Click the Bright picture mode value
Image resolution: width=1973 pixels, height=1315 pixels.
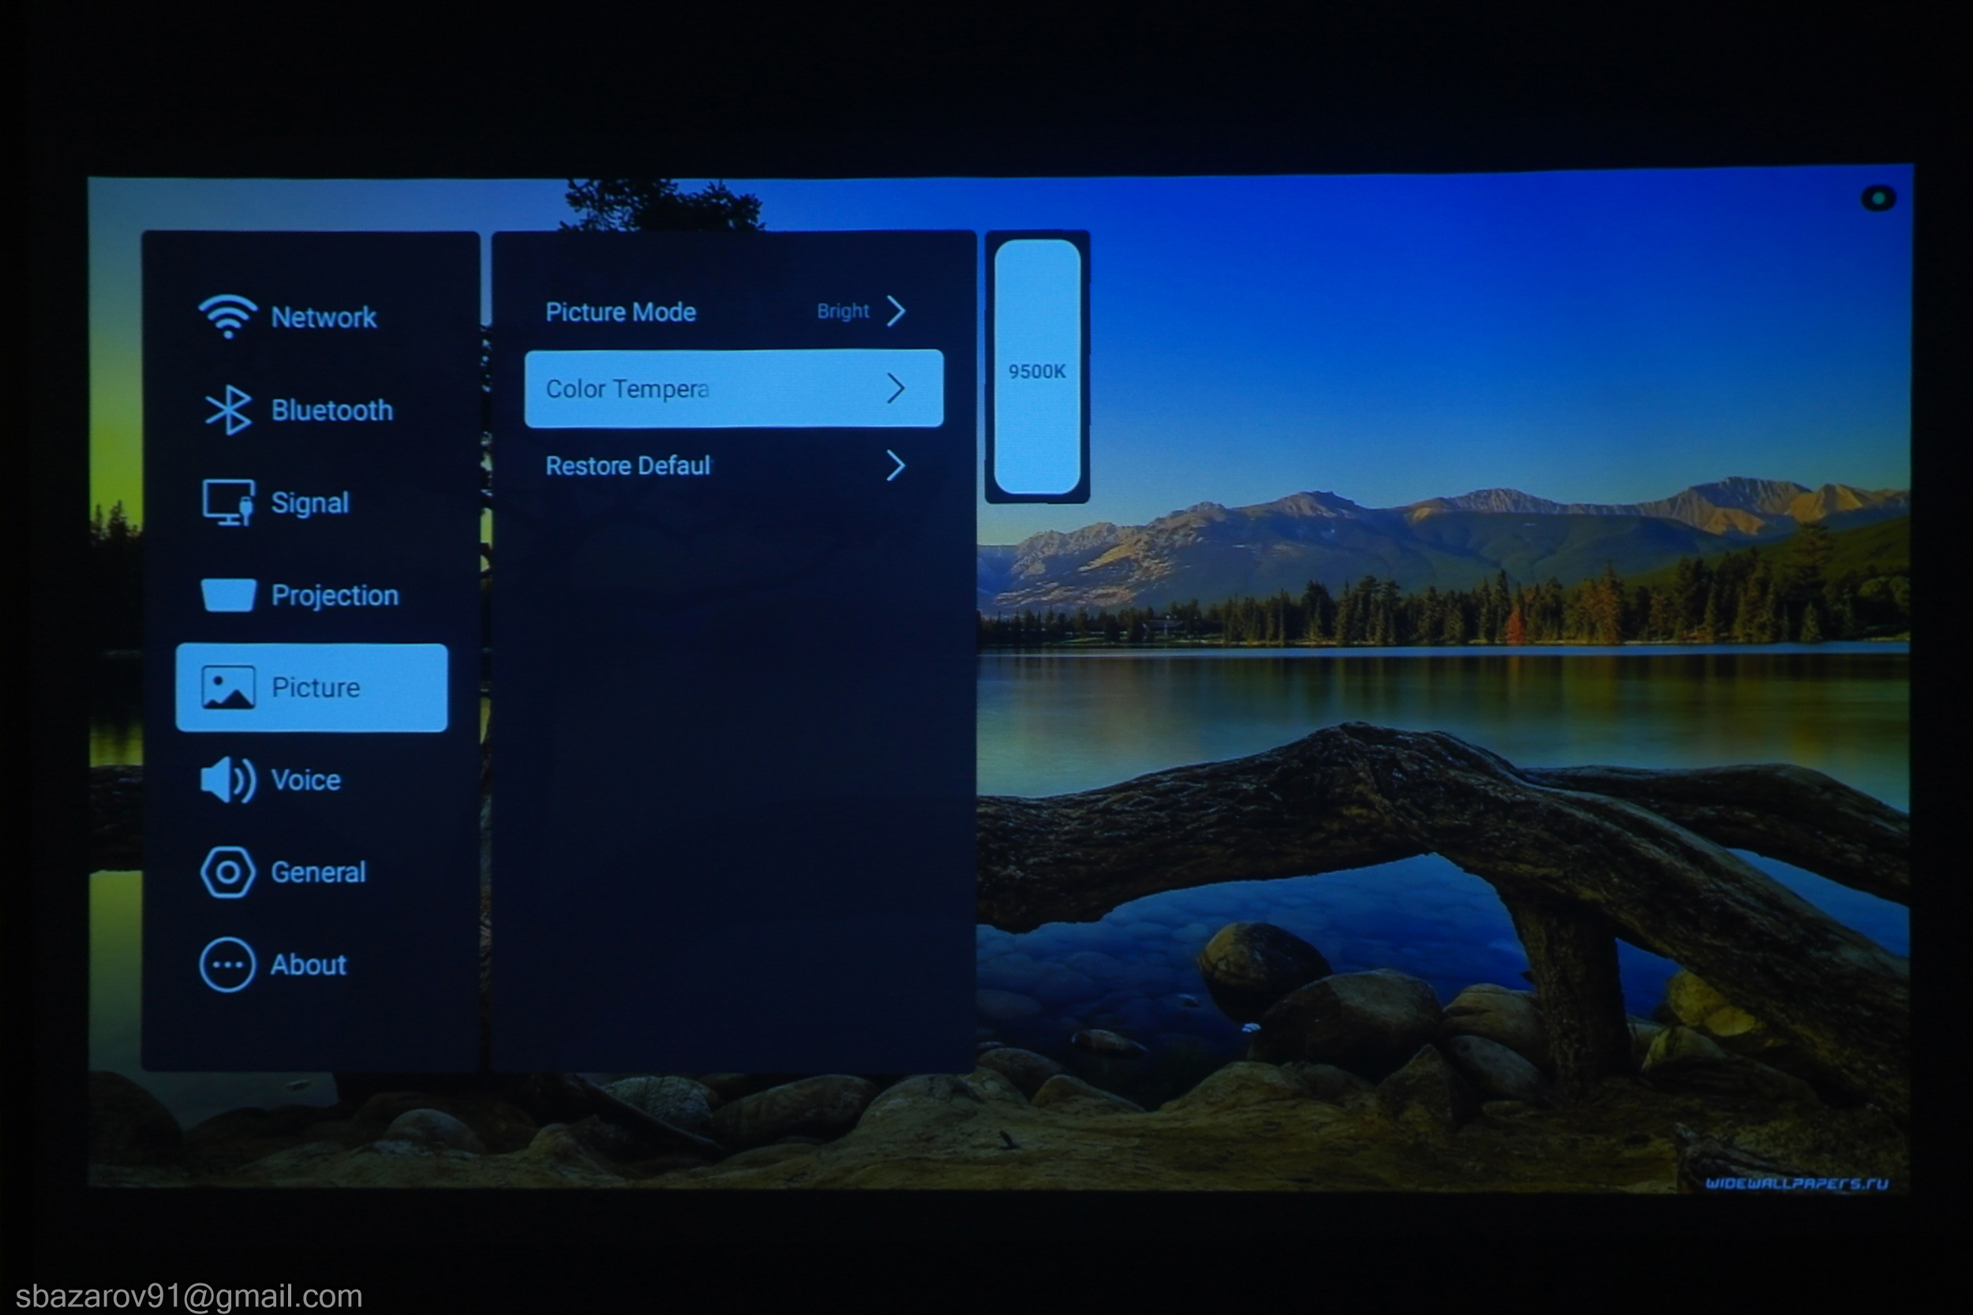click(x=842, y=311)
